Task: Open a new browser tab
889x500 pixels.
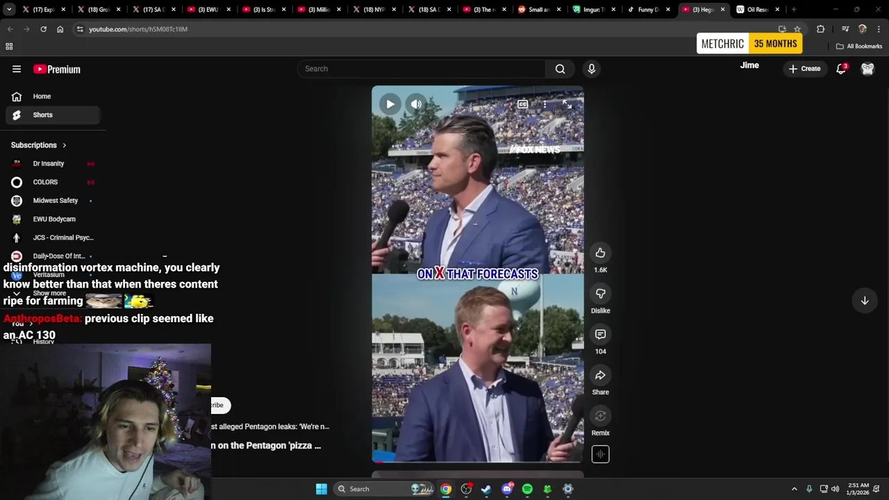Action: 794,10
